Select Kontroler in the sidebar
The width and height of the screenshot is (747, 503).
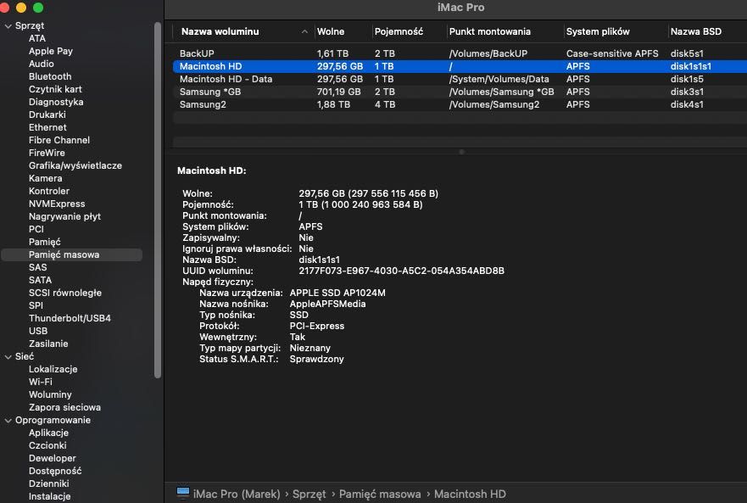click(x=49, y=191)
